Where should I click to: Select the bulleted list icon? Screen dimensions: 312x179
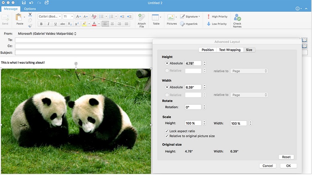click(x=101, y=16)
